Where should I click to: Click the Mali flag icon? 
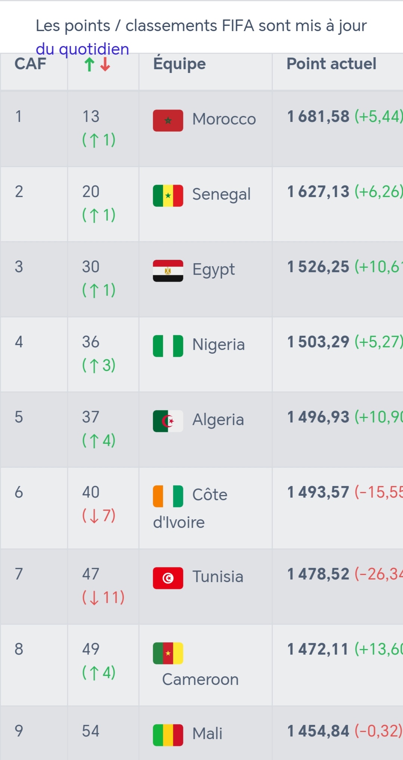click(168, 735)
